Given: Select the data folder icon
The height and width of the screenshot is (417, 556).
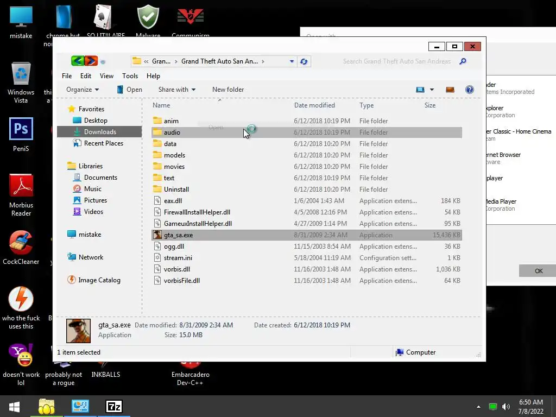Looking at the screenshot, I should point(157,143).
